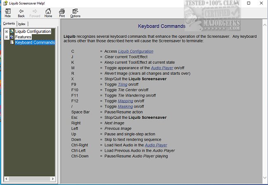This screenshot has height=185, width=268.
Task: Click the Liquib Screensaver Help title icon
Action: 5,3
